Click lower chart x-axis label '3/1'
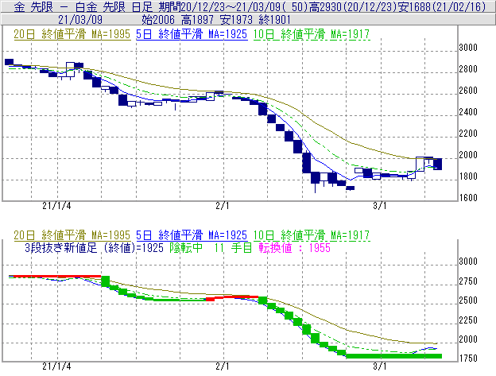Viewport: 496px width, 376px height. tap(380, 366)
